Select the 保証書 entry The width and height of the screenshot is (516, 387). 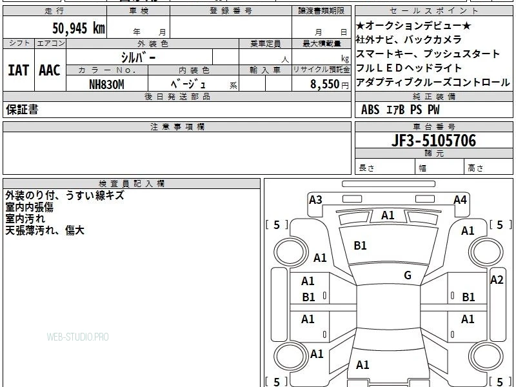tap(22, 110)
